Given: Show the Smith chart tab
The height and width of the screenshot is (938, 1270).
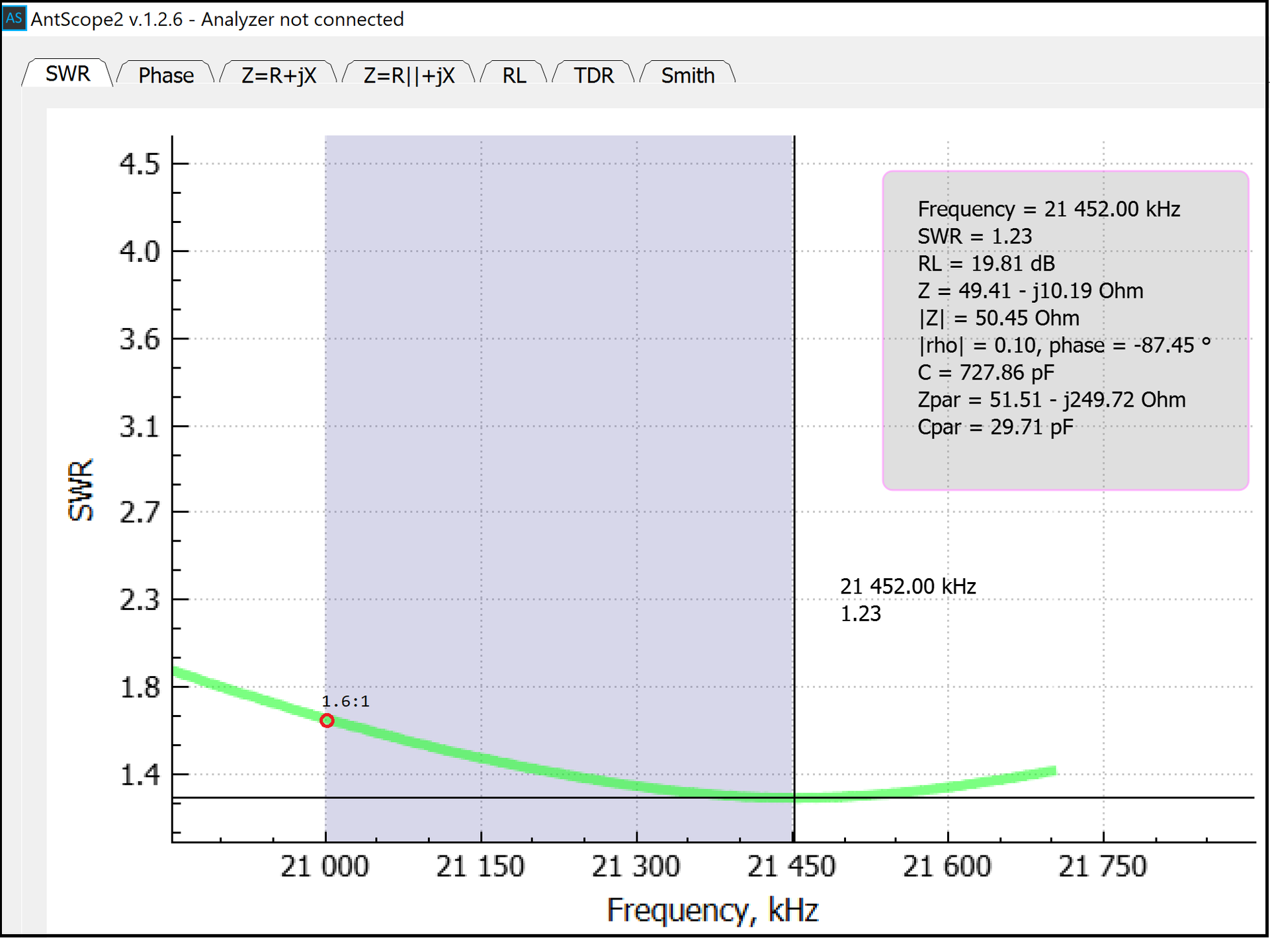Looking at the screenshot, I should click(687, 75).
